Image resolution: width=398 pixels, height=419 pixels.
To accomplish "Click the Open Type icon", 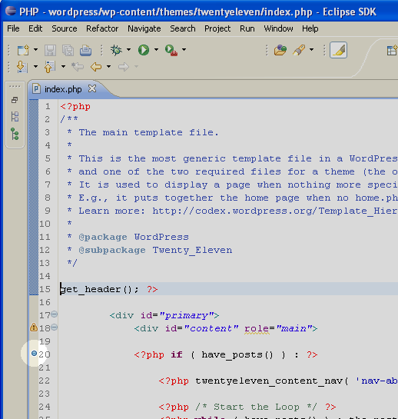I will pyautogui.click(x=280, y=50).
